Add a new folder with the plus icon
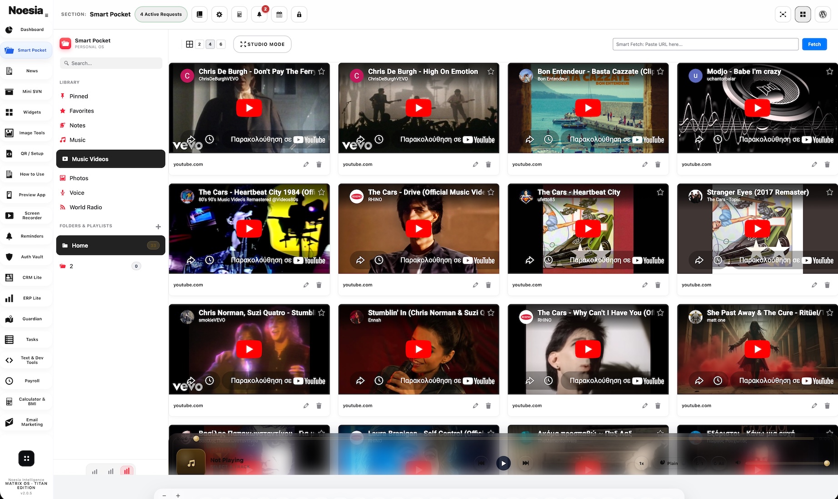 [x=158, y=226]
